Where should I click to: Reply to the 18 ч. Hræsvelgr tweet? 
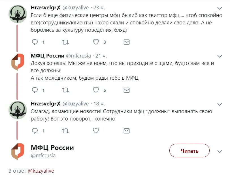[35, 131]
